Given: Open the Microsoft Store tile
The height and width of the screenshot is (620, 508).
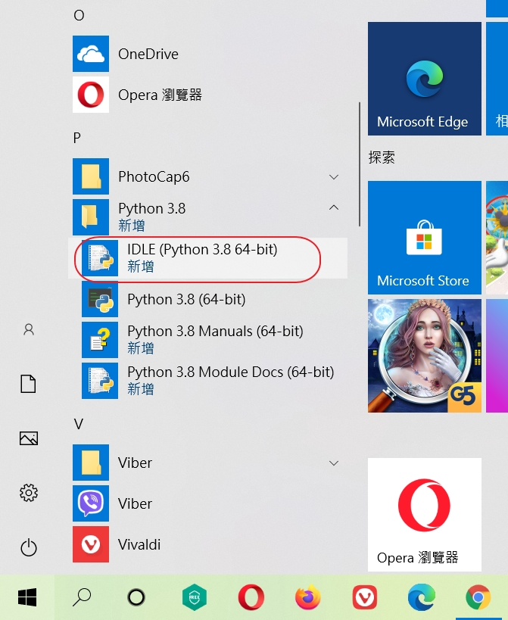Looking at the screenshot, I should point(424,238).
